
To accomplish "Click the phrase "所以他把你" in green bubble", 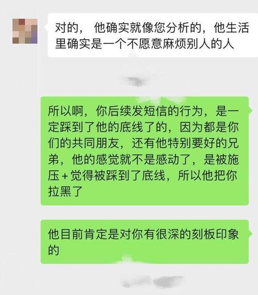I will (x=208, y=175).
